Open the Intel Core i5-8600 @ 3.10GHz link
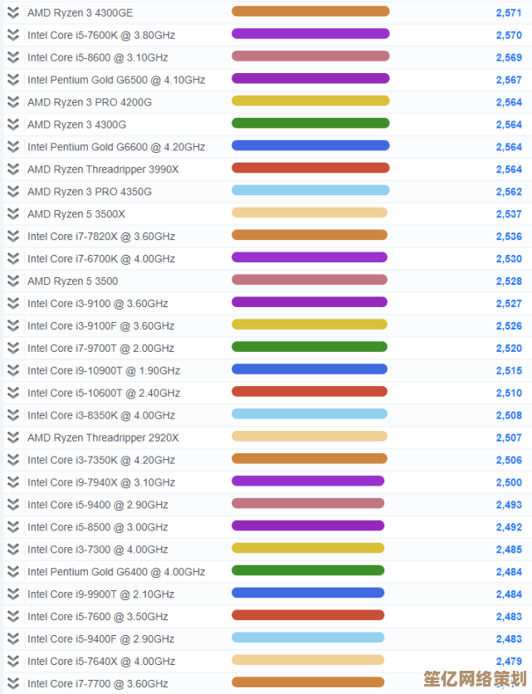This screenshot has width=532, height=694. coord(97,58)
